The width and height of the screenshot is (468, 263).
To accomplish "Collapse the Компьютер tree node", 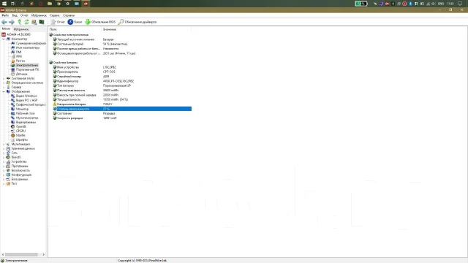I will pos(4,39).
